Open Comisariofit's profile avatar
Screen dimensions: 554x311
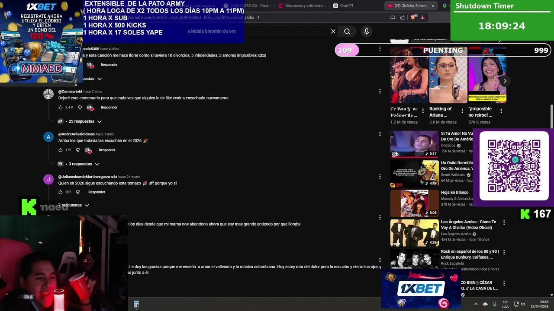pos(48,94)
